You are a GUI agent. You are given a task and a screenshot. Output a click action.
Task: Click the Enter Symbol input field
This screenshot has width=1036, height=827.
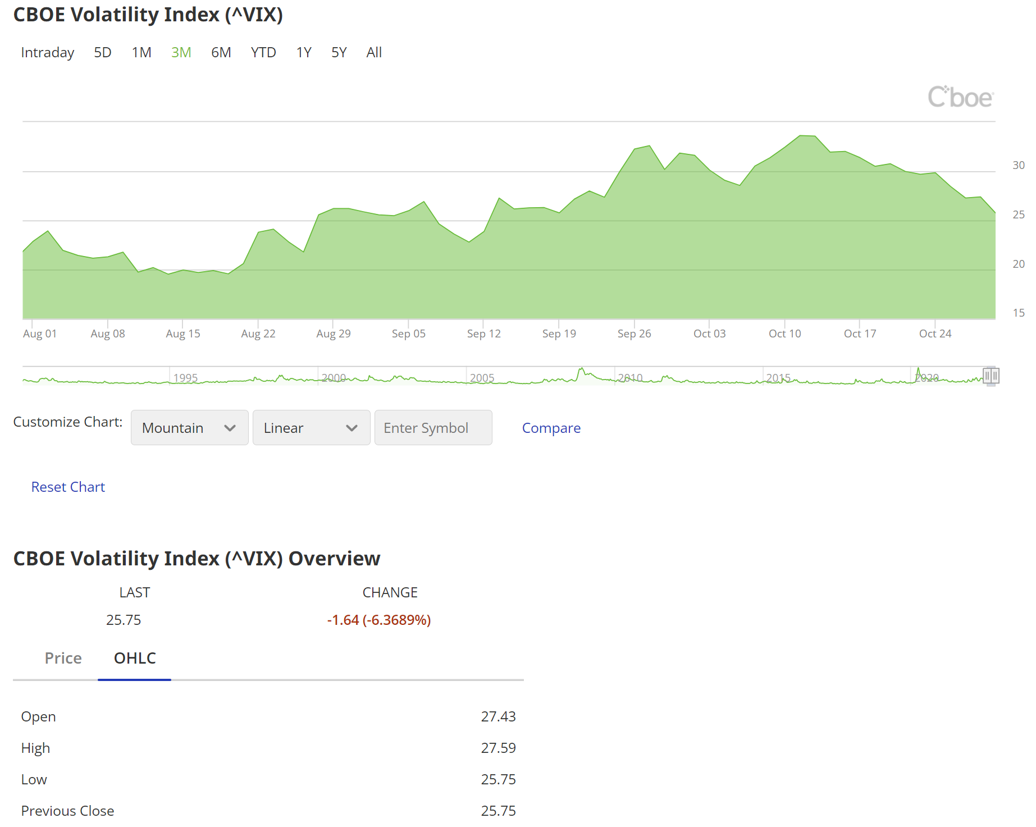(433, 428)
